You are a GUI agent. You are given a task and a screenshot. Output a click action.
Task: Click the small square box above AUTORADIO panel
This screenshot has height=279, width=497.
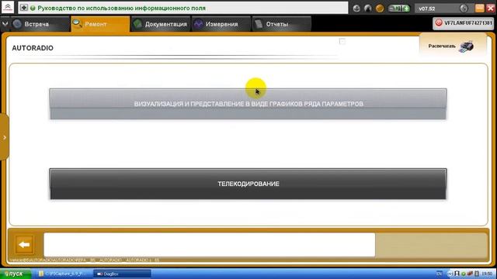342,41
